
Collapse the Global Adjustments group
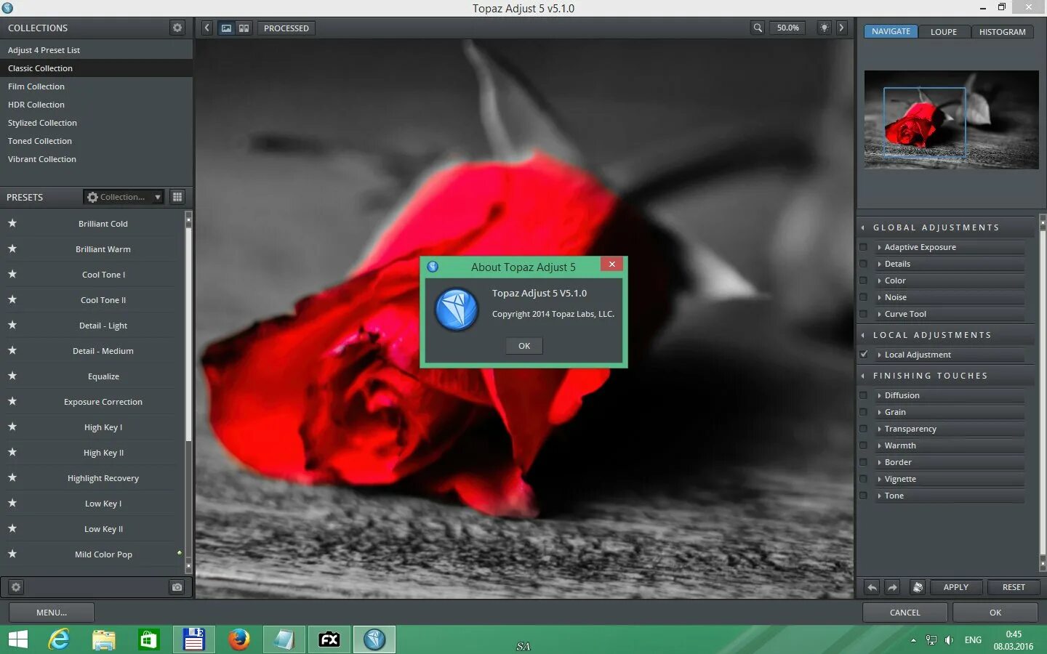click(863, 227)
